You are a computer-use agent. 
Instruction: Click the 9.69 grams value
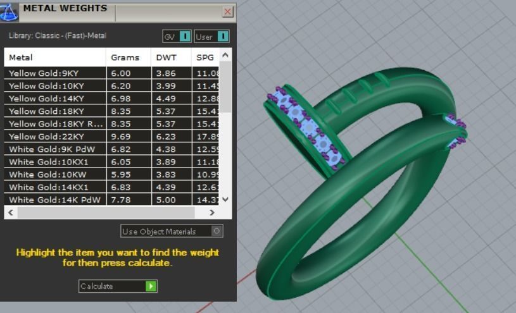click(x=121, y=137)
